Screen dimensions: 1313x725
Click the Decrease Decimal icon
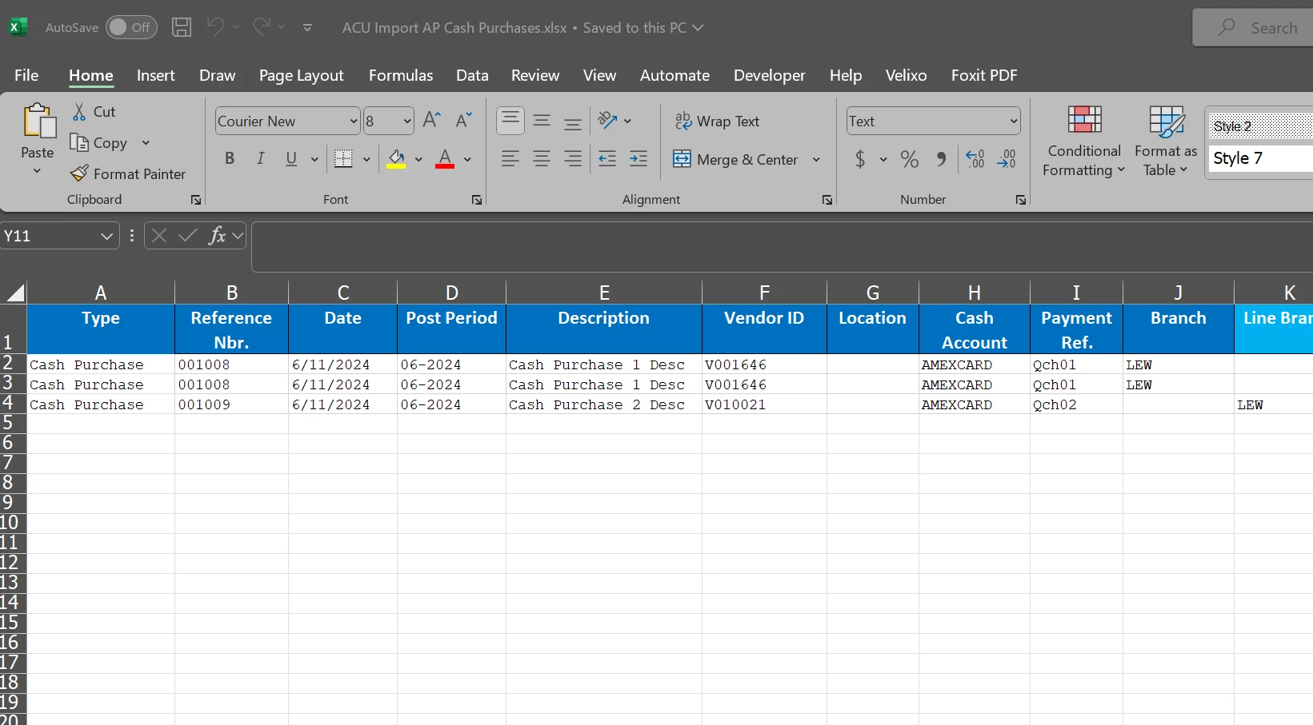(x=1007, y=159)
